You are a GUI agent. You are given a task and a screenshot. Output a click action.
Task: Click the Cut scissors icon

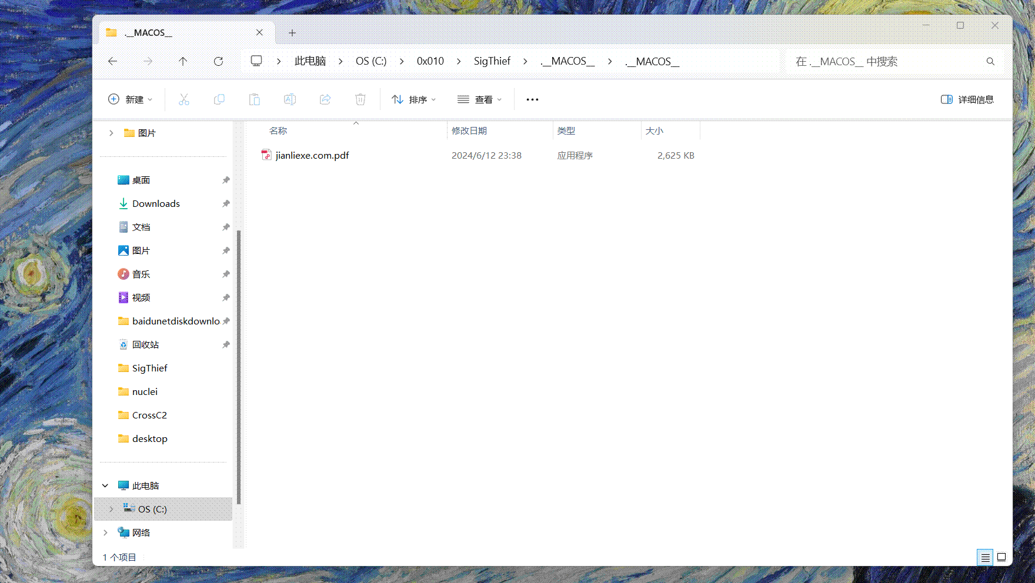point(184,99)
